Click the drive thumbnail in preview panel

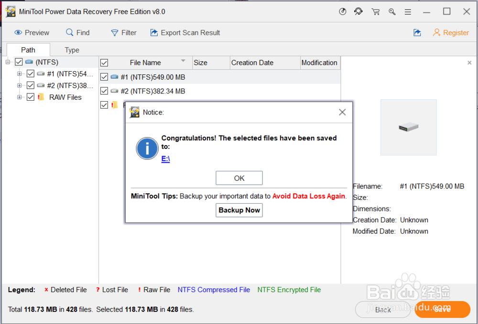[409, 127]
